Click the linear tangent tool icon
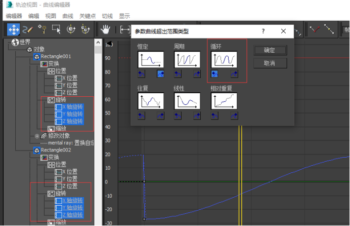 point(329,29)
